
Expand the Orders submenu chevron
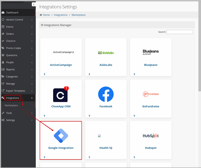click(32, 34)
